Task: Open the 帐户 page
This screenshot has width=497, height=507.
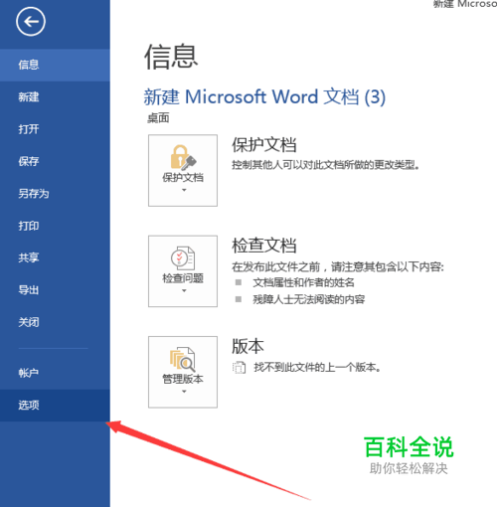Action: 55,373
